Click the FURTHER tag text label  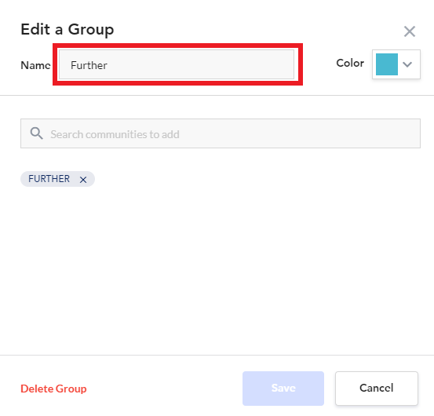tap(49, 179)
